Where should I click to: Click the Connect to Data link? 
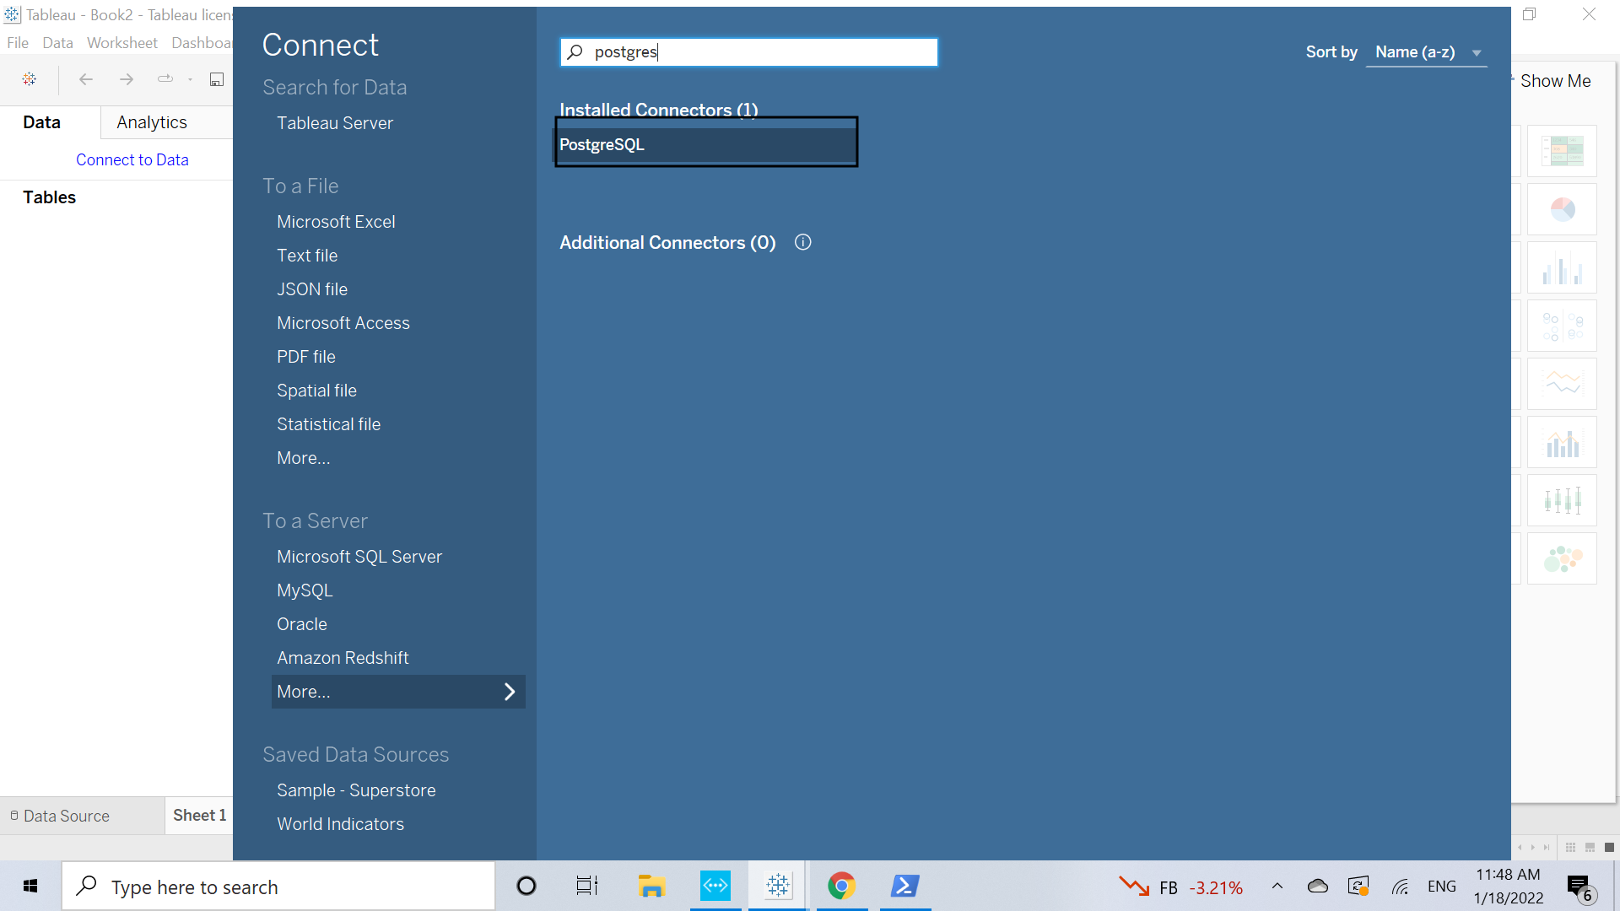[132, 160]
